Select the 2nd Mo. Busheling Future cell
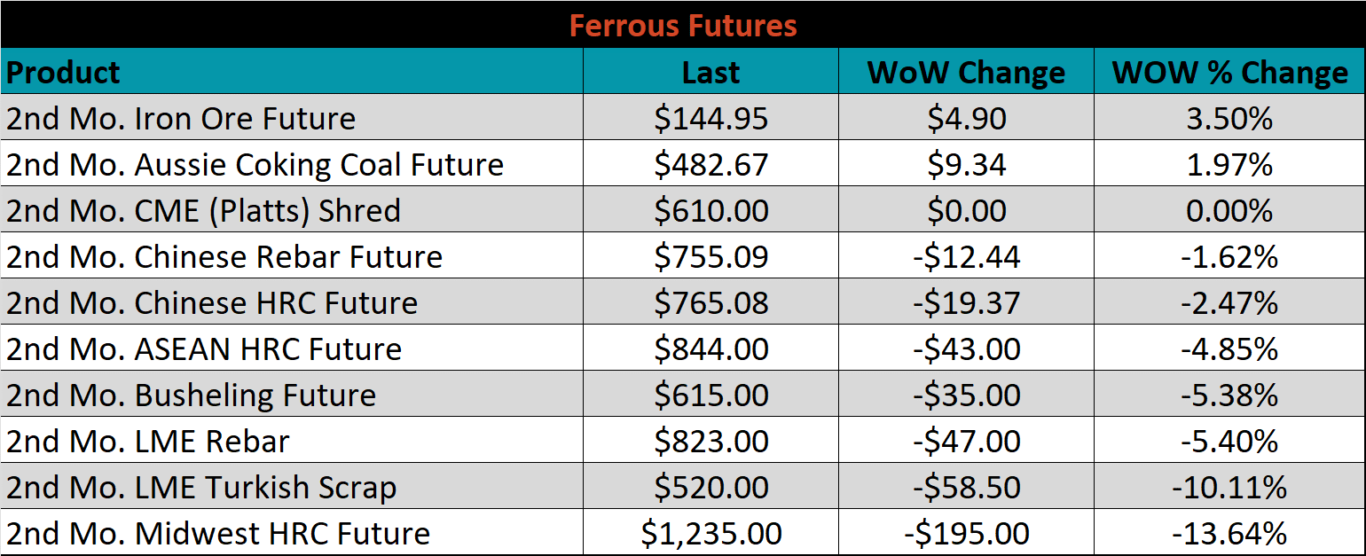Screen dimensions: 1366x556 click(x=292, y=395)
